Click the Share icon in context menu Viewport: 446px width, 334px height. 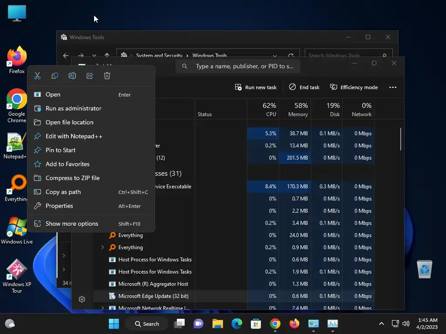pyautogui.click(x=90, y=76)
